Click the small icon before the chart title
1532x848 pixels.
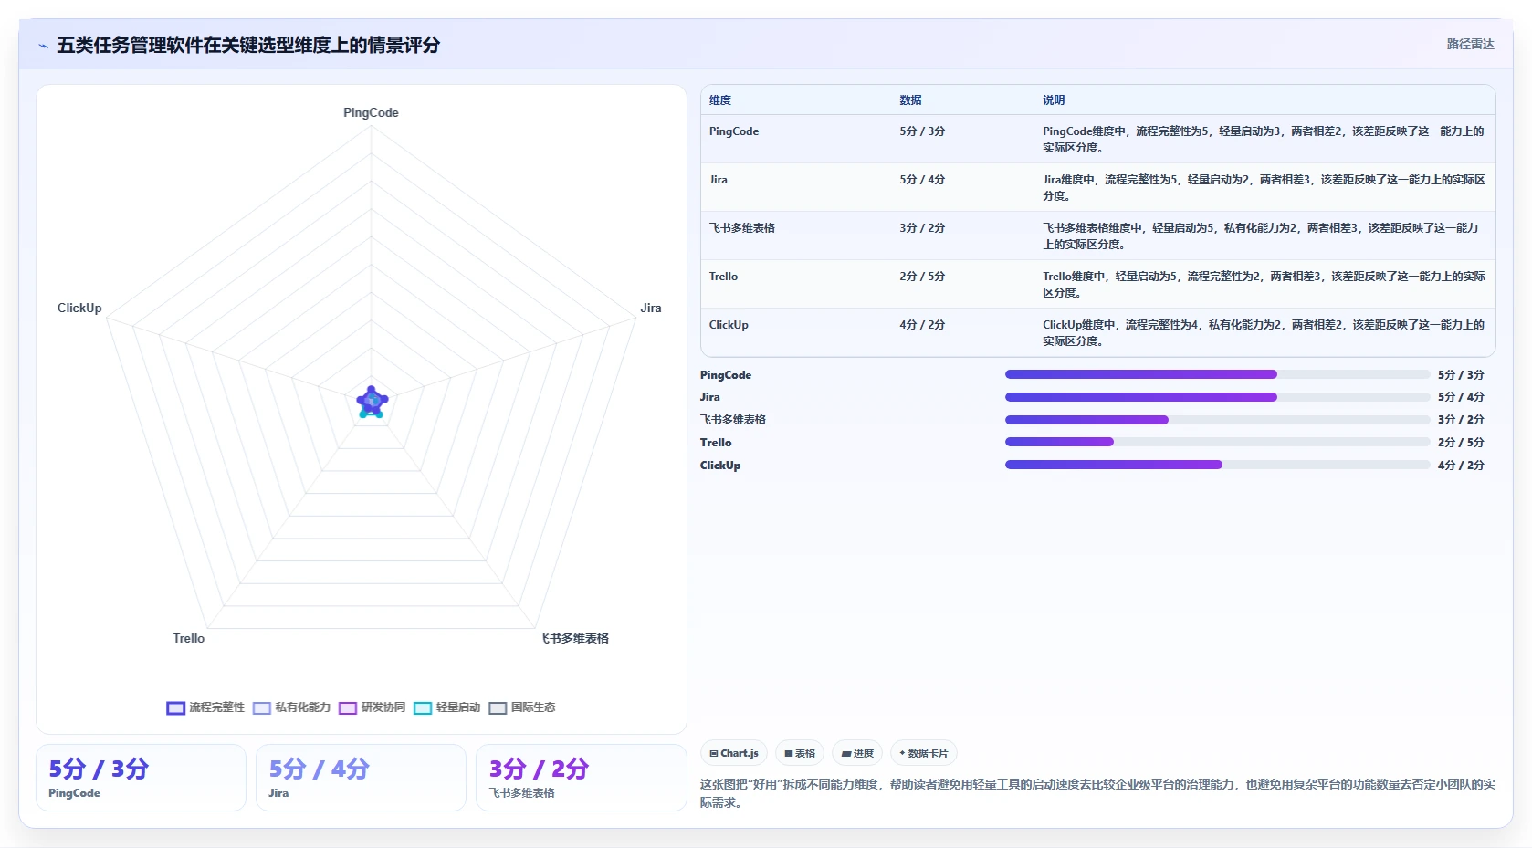(43, 46)
